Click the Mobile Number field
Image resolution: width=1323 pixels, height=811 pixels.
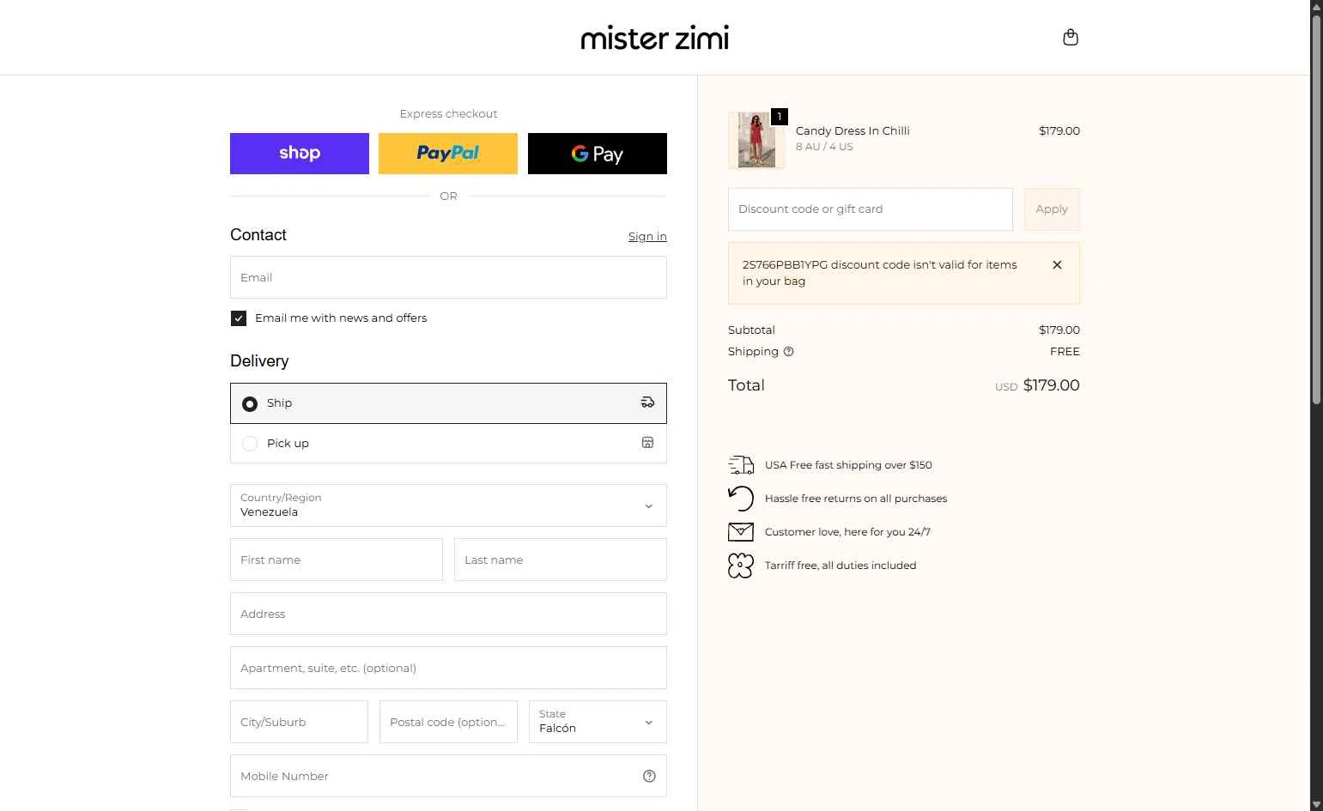448,776
